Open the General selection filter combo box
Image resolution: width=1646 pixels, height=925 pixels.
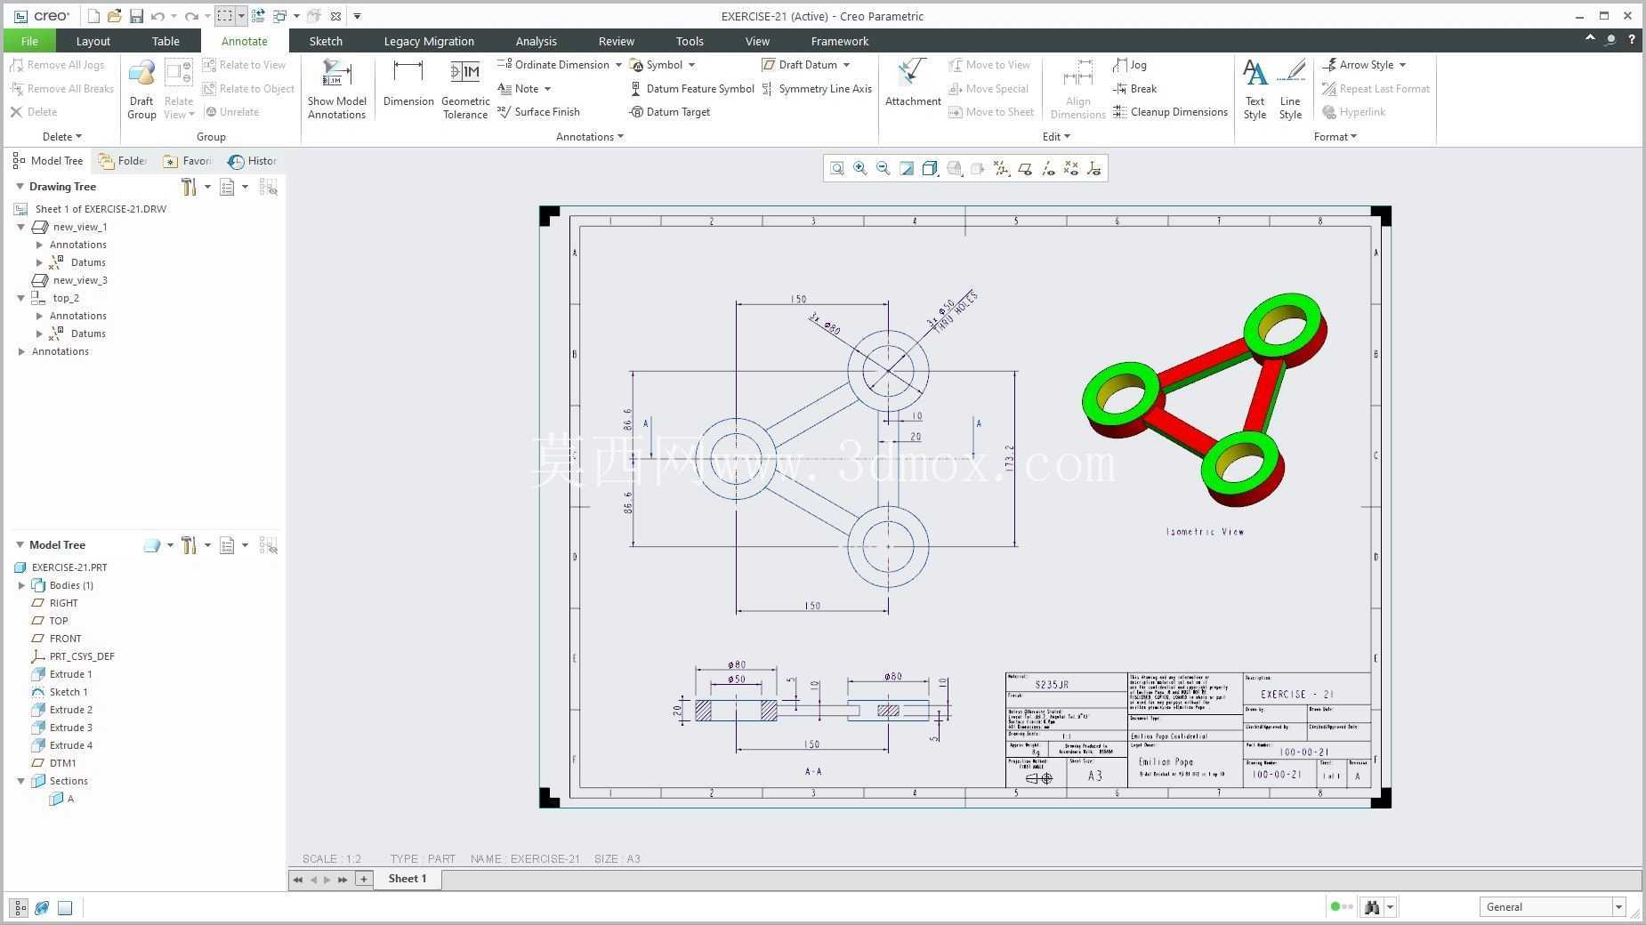click(1553, 907)
